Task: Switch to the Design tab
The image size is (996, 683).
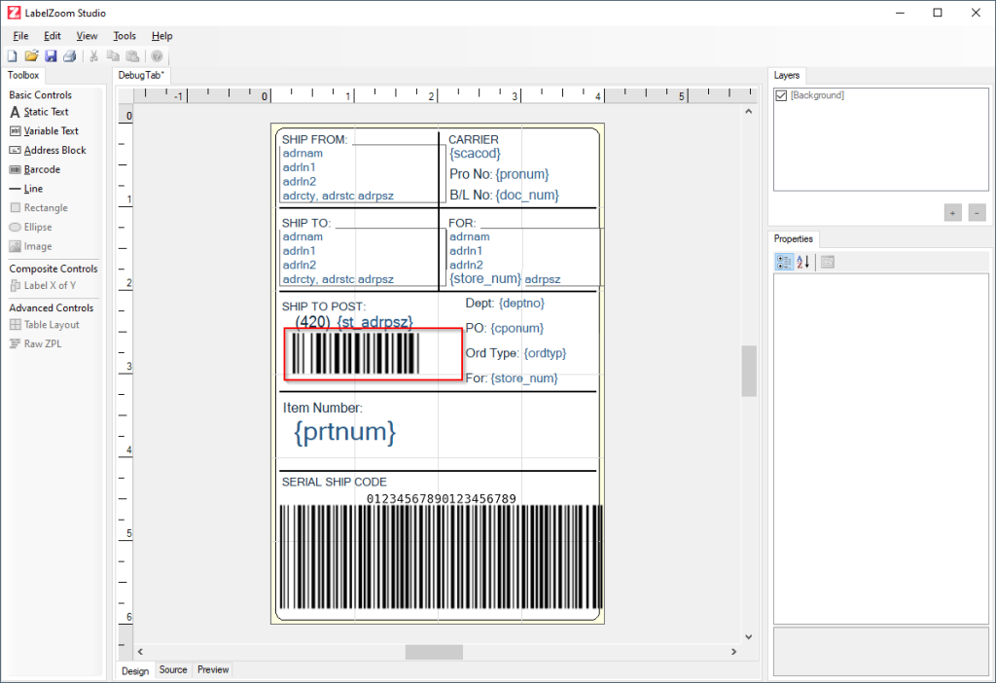Action: click(135, 671)
